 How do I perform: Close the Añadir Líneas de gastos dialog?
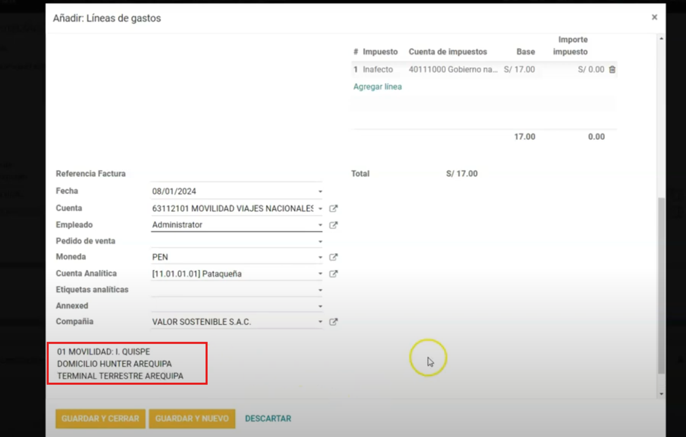point(654,17)
